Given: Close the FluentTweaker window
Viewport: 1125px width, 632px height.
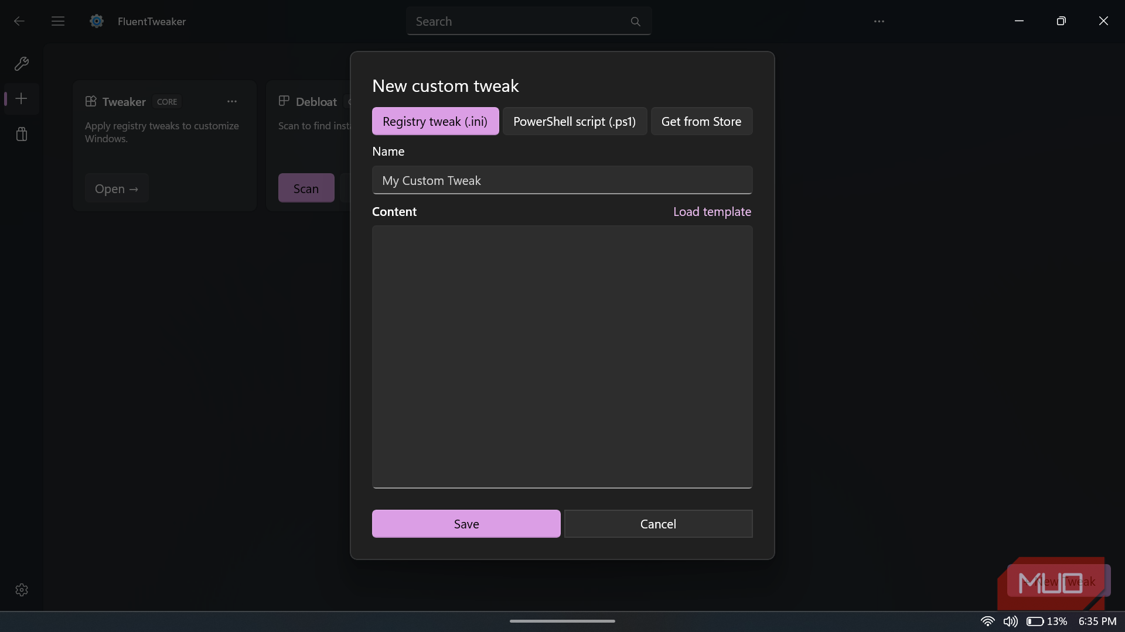Looking at the screenshot, I should [x=1103, y=21].
